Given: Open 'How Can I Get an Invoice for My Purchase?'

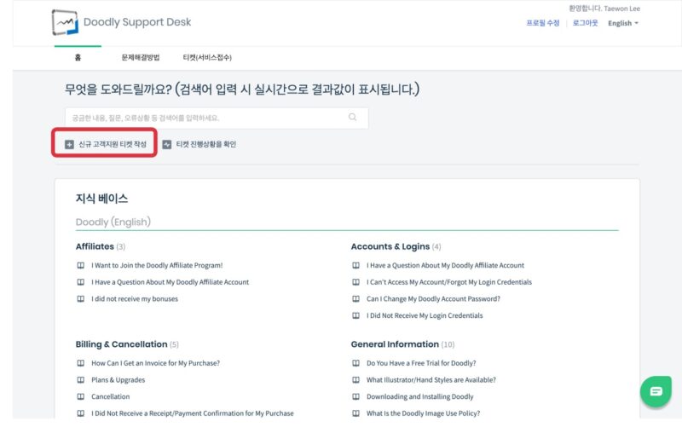Looking at the screenshot, I should point(155,363).
